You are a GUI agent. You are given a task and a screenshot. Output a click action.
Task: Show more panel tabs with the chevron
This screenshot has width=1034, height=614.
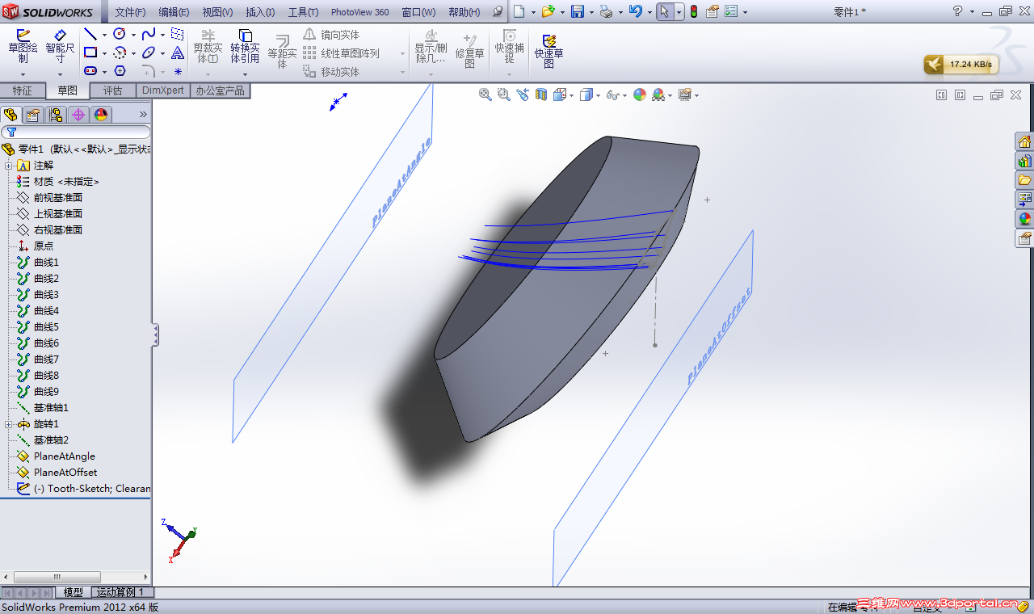(143, 115)
